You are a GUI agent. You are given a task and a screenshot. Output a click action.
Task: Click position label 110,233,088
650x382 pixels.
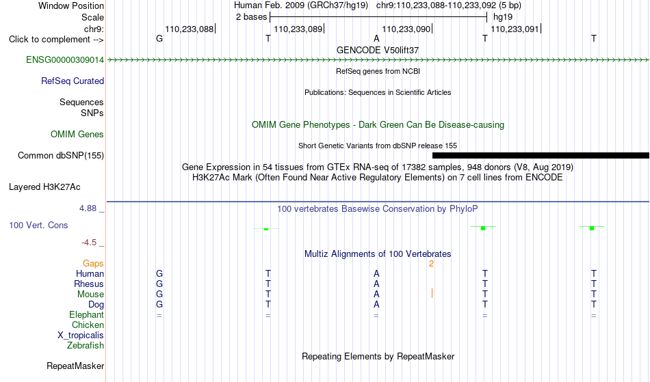coord(189,29)
